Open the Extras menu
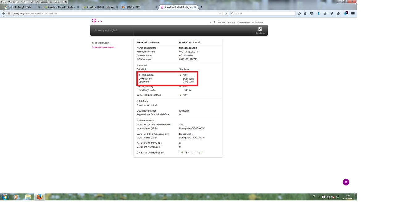Image resolution: width=395 pixels, height=222 pixels. coord(57,2)
